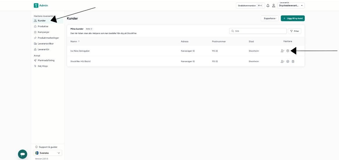Delete the Stockfiller HQ (Butik) customer
339x160 pixels.
tap(293, 61)
